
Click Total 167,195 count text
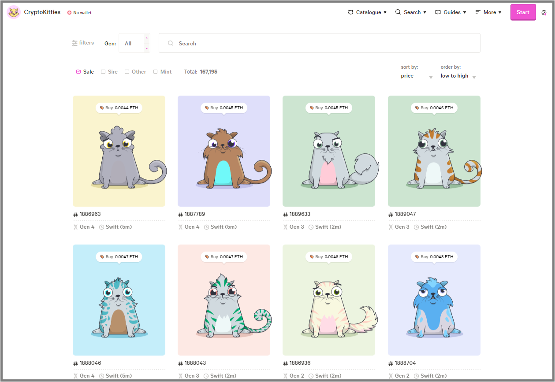(201, 71)
